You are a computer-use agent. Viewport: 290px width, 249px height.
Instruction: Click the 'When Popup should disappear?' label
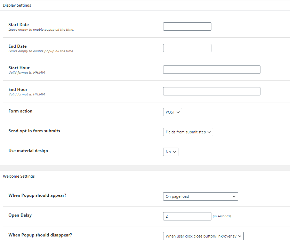click(x=40, y=235)
